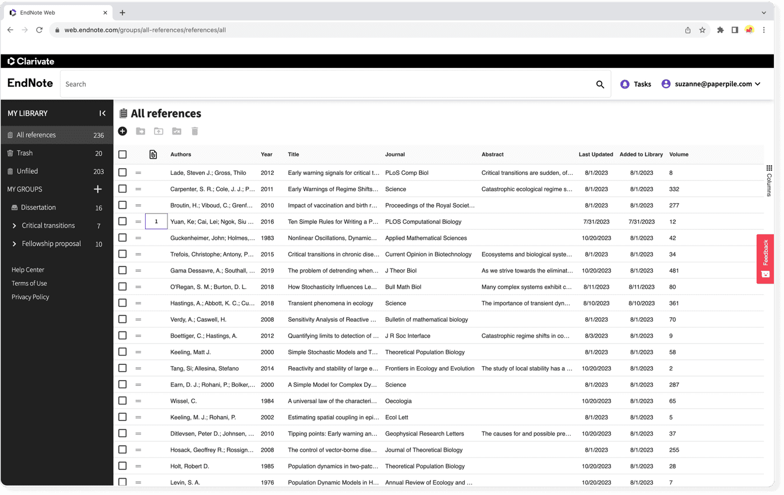Open the suzanne@paperpile.com account menu
The width and height of the screenshot is (784, 495).
[x=711, y=84]
